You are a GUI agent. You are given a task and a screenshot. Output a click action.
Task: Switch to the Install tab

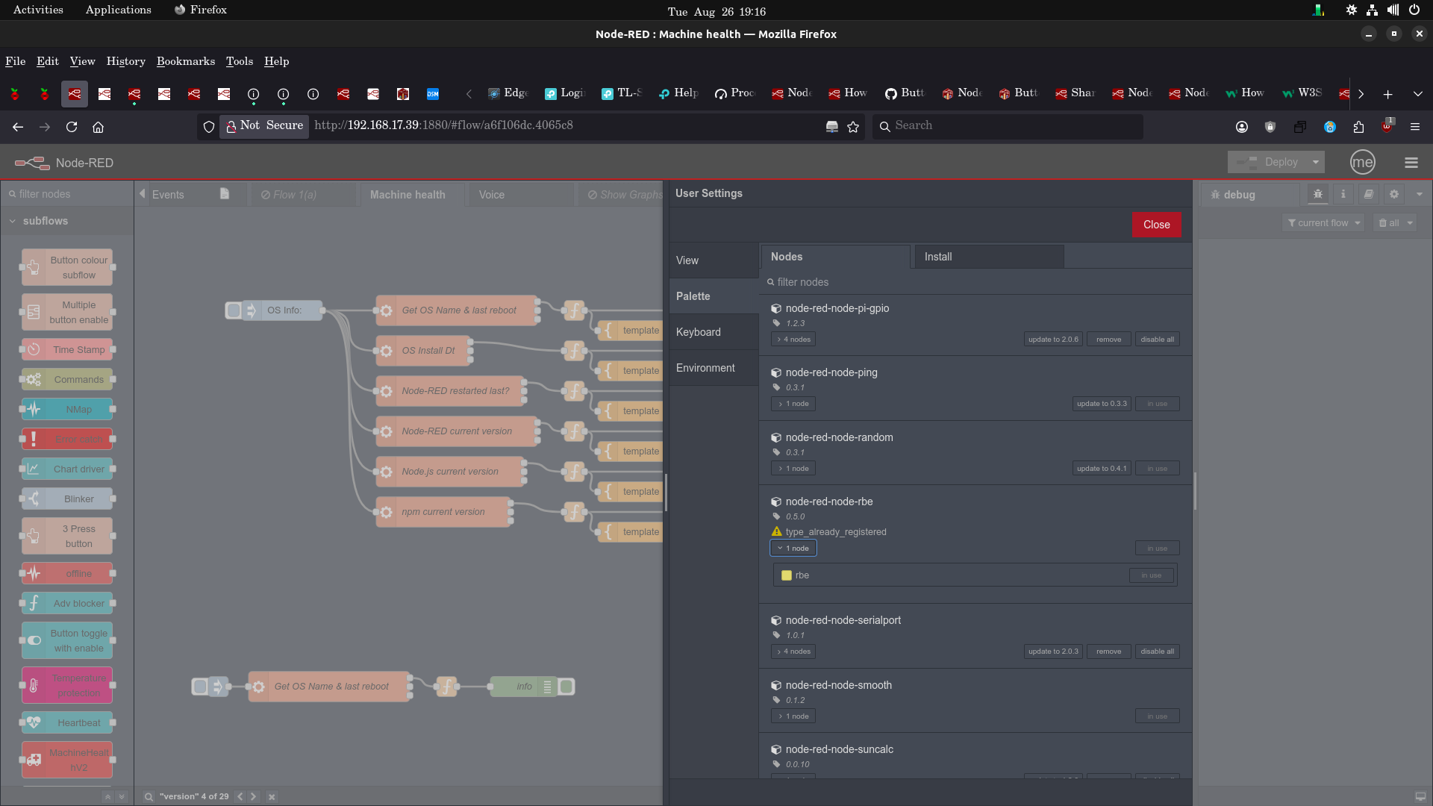pyautogui.click(x=938, y=257)
